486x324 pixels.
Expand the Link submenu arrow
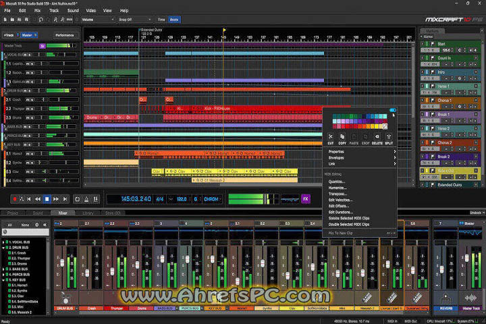coord(395,164)
